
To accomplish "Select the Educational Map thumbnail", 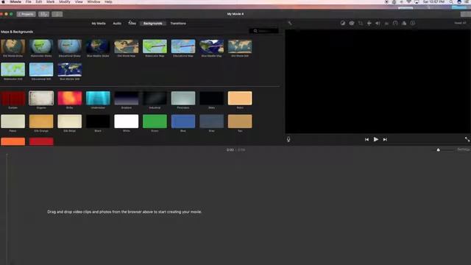I will click(183, 46).
